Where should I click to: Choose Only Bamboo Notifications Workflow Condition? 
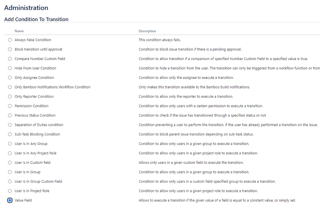coord(10,87)
